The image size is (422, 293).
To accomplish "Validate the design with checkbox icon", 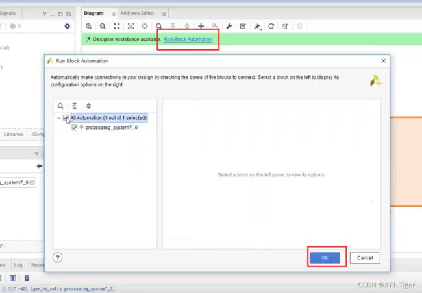I will tap(243, 26).
